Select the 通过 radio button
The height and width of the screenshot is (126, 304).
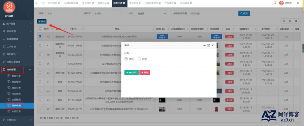[x=126, y=59]
